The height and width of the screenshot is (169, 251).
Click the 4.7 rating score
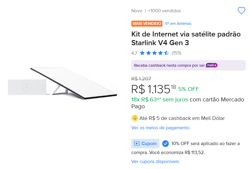(134, 53)
